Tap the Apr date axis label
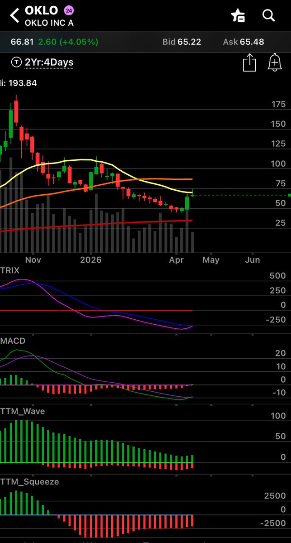The height and width of the screenshot is (543, 291). pyautogui.click(x=176, y=260)
